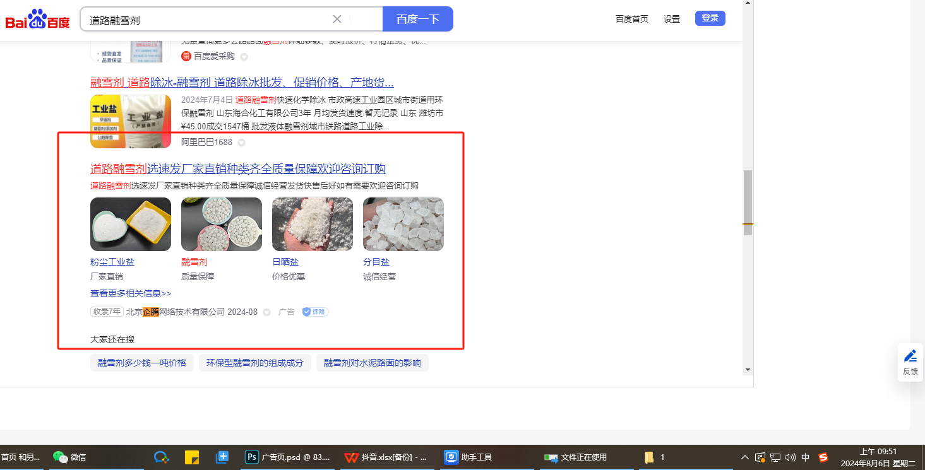The height and width of the screenshot is (470, 925).
Task: Click 查看更多相关信息>> link
Action: click(x=131, y=293)
